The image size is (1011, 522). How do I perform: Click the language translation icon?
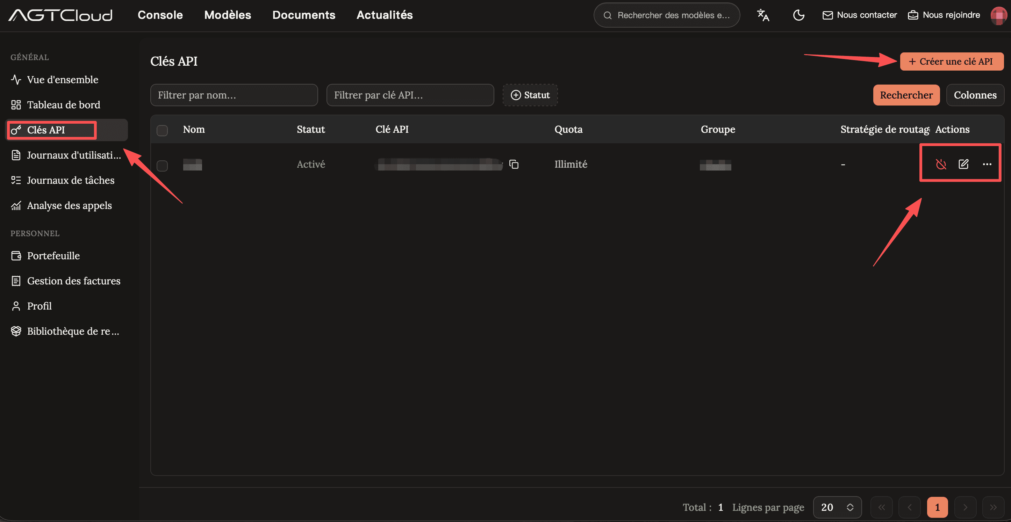pos(763,15)
